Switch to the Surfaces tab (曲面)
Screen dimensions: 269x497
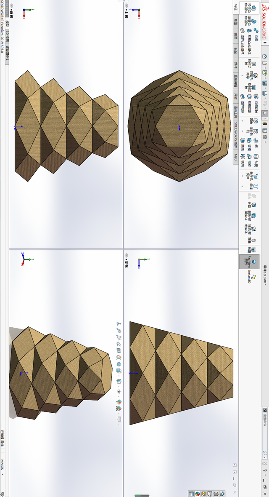(x=236, y=37)
